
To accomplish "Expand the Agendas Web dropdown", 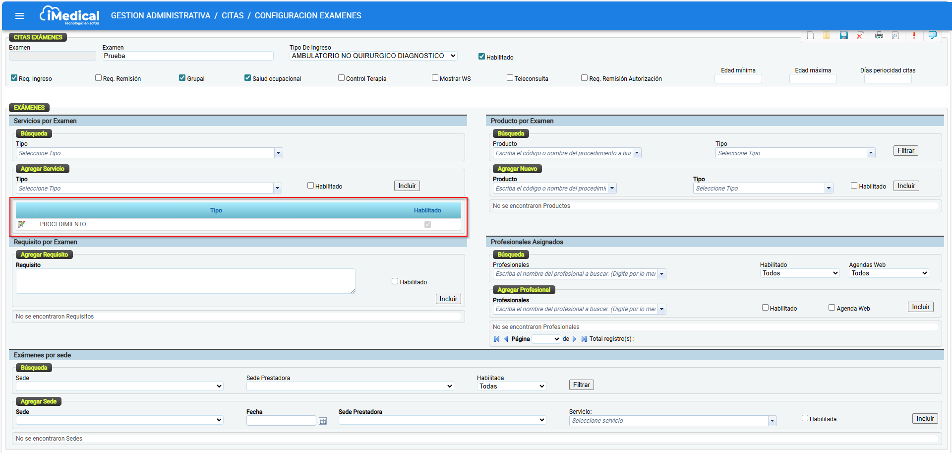I will (889, 273).
